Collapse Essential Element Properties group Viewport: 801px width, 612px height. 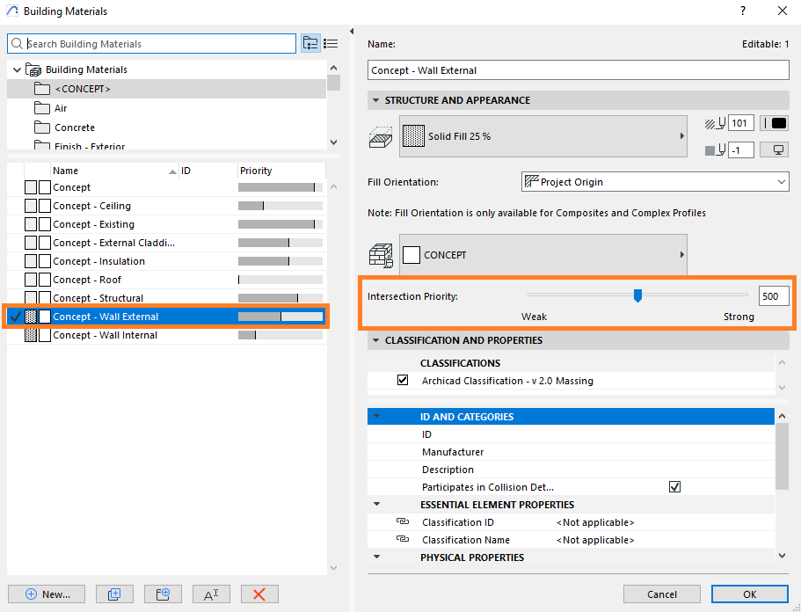tap(376, 504)
